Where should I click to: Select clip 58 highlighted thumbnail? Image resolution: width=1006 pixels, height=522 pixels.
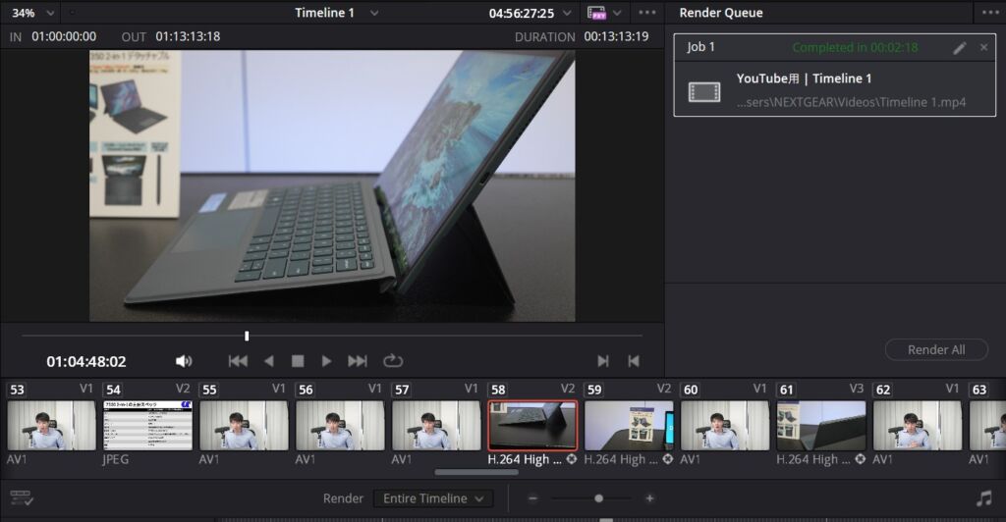click(x=532, y=425)
